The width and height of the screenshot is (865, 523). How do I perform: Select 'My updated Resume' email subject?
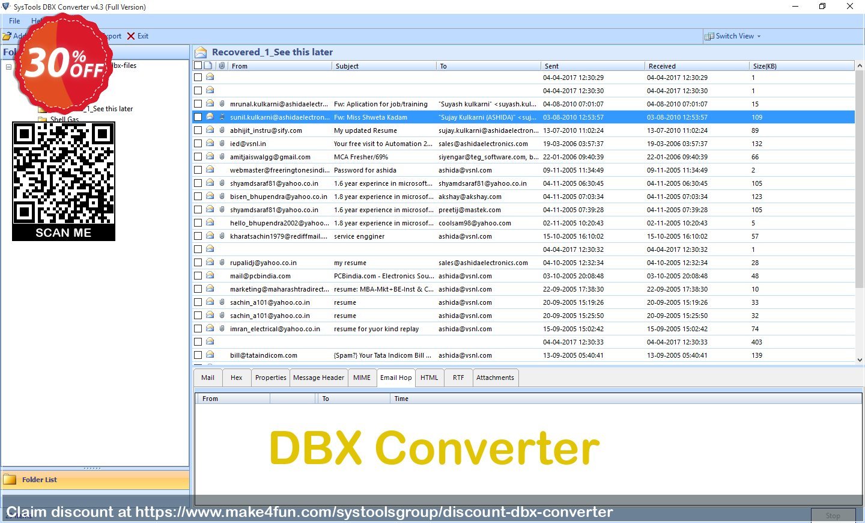tap(365, 130)
